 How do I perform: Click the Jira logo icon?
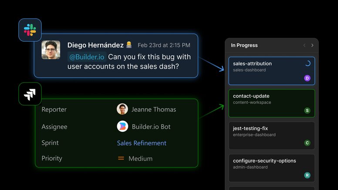30,94
